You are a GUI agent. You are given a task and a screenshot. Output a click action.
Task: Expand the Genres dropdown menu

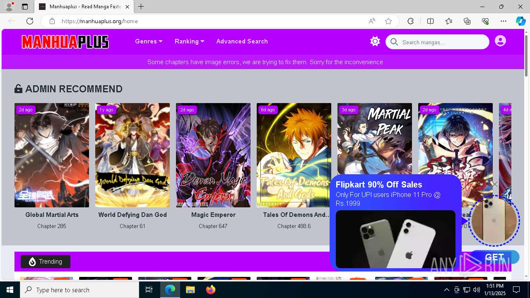pos(149,41)
